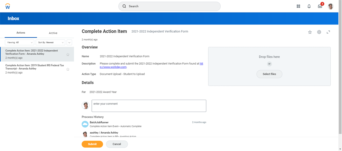342x151 pixels.
Task: Open the Sort By: Newest dropdown
Action: pos(50,42)
